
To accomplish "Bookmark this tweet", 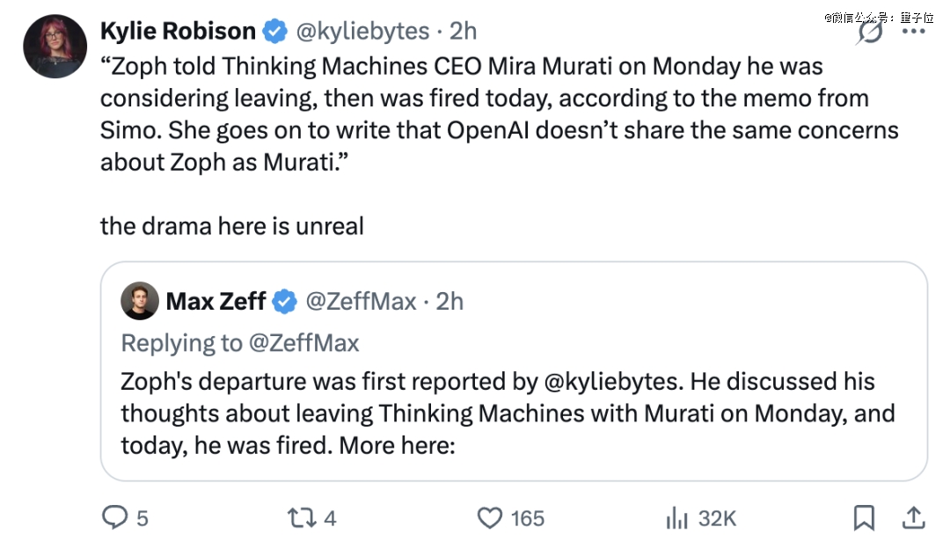I will point(865,518).
